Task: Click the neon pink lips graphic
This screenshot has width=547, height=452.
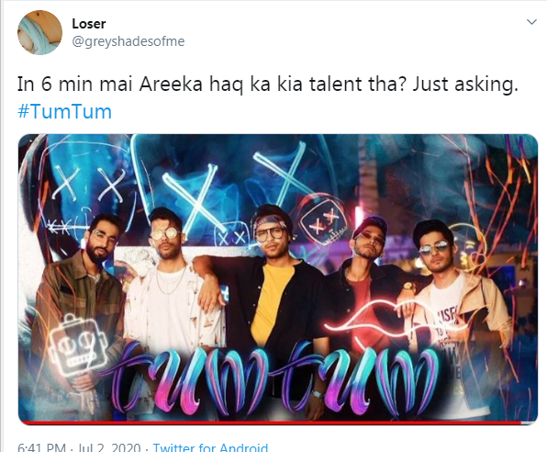Action: pos(395,316)
